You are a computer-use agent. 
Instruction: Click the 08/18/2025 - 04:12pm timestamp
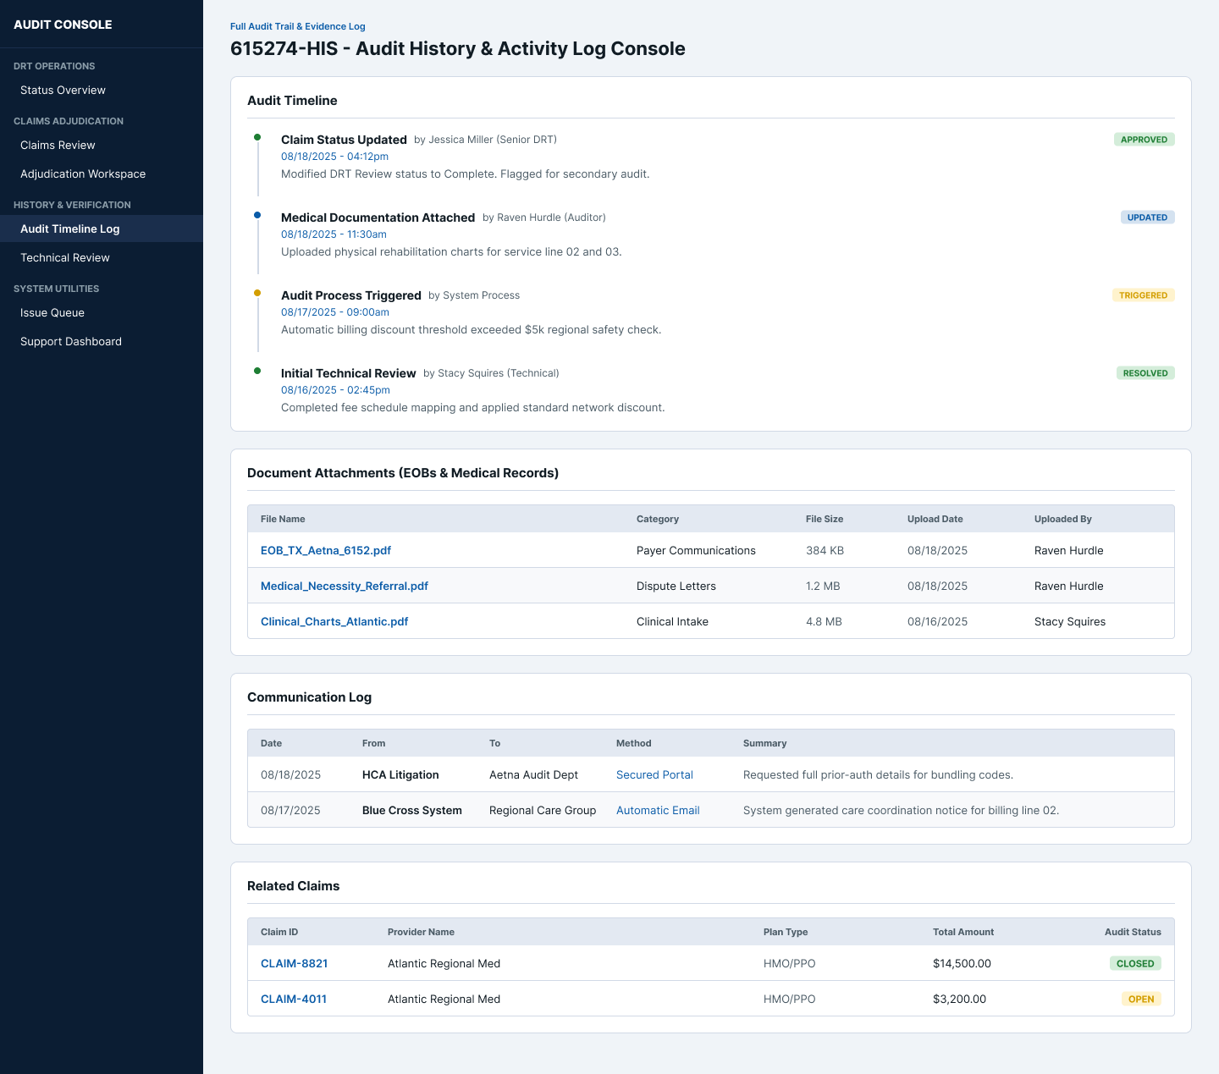pyautogui.click(x=334, y=157)
